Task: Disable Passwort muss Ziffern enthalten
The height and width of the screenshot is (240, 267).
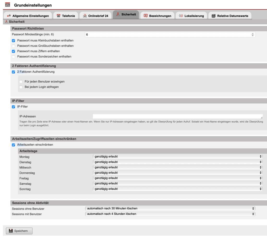Action: (13, 51)
